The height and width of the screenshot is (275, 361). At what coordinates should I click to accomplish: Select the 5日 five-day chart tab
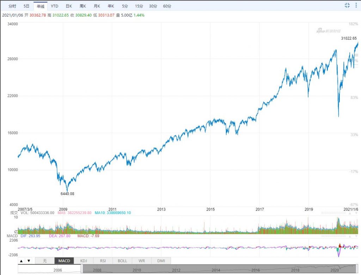[26, 6]
